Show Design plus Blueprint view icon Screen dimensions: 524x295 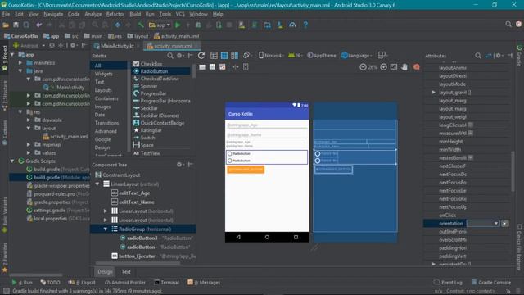pos(235,56)
